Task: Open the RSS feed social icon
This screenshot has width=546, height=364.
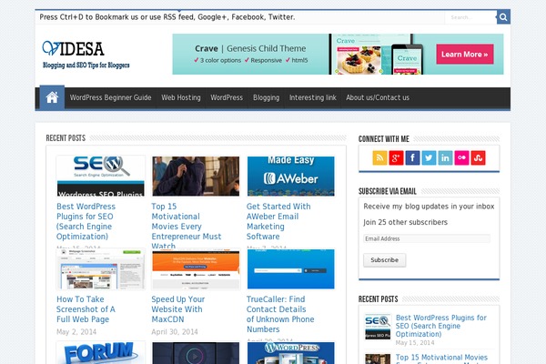Action: [x=379, y=157]
